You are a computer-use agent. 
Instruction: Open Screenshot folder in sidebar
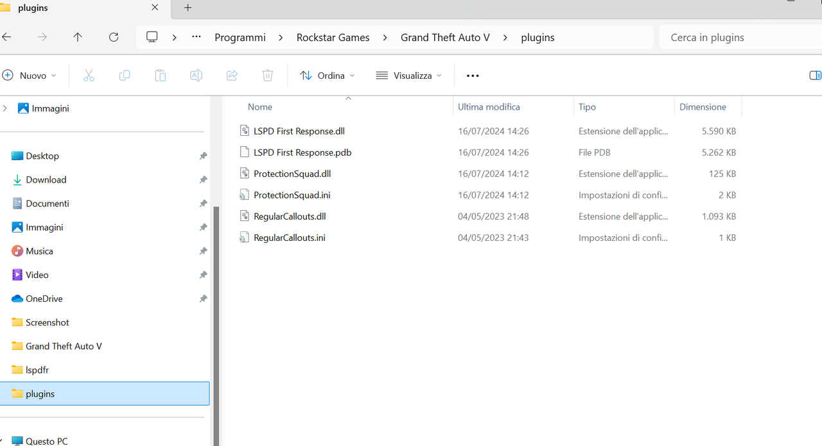click(x=48, y=322)
